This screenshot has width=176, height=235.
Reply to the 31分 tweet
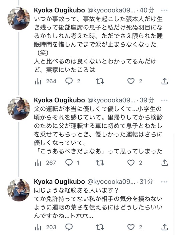69,227
